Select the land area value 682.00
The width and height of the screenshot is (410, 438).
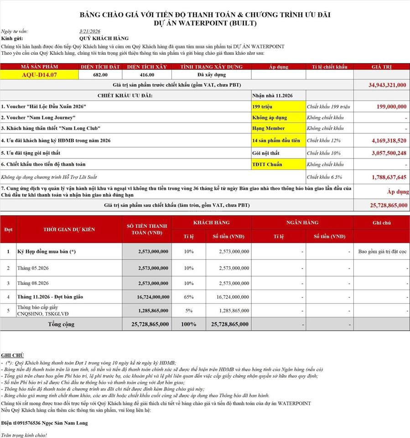coord(100,74)
